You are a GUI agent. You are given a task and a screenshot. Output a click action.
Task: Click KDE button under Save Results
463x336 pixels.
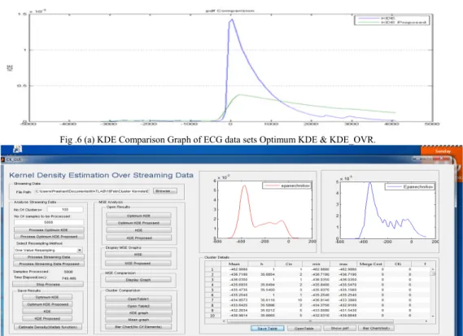tap(47, 312)
